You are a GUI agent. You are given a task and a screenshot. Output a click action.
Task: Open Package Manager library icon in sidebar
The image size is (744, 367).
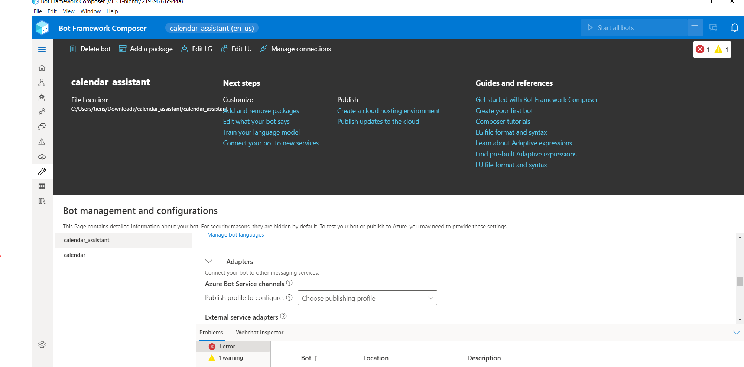(x=42, y=201)
